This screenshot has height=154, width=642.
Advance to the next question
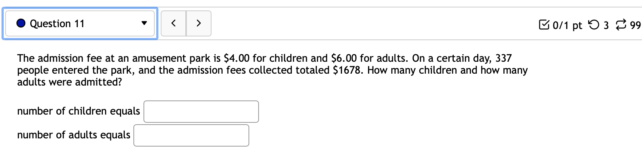(198, 23)
